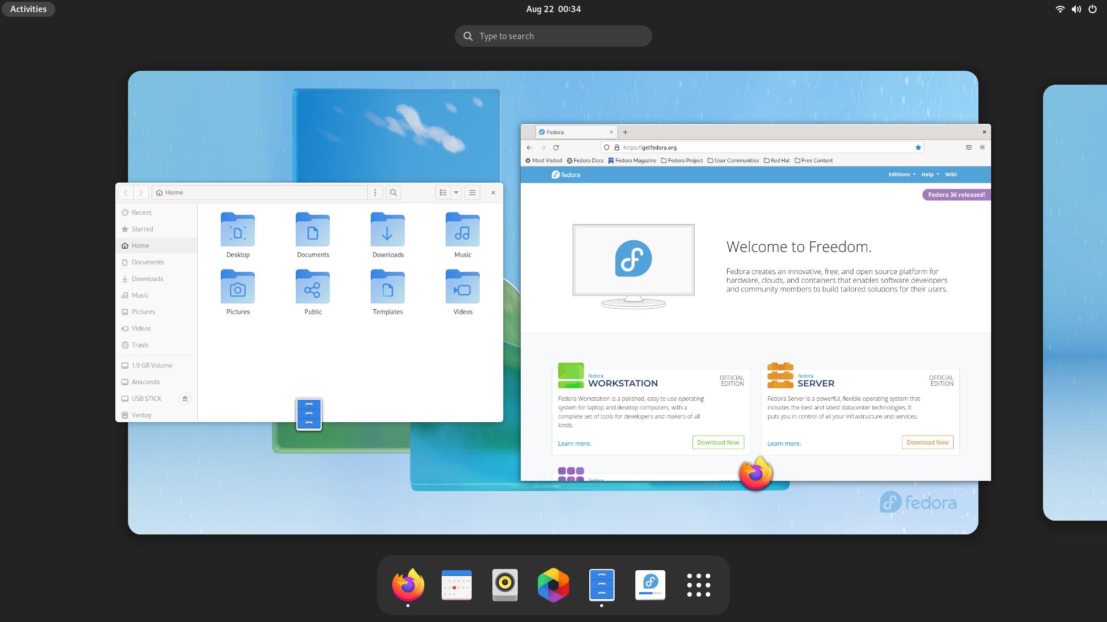Open the Files path options menu

[375, 192]
